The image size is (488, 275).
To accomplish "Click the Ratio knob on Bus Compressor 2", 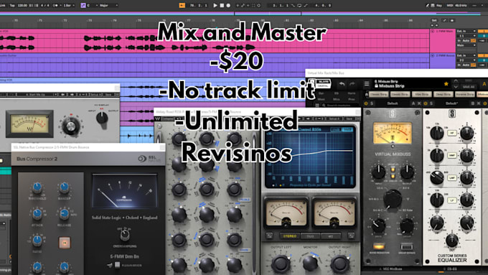I will click(37, 240).
